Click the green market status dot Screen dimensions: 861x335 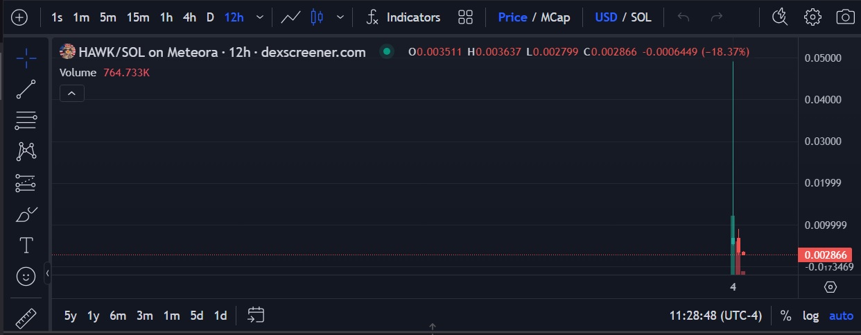(387, 51)
